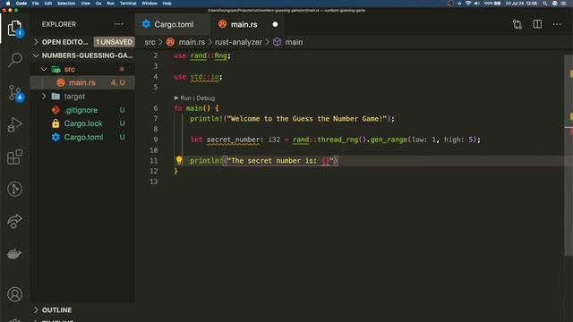
Task: Click the Debug code lens above main
Action: 206,98
